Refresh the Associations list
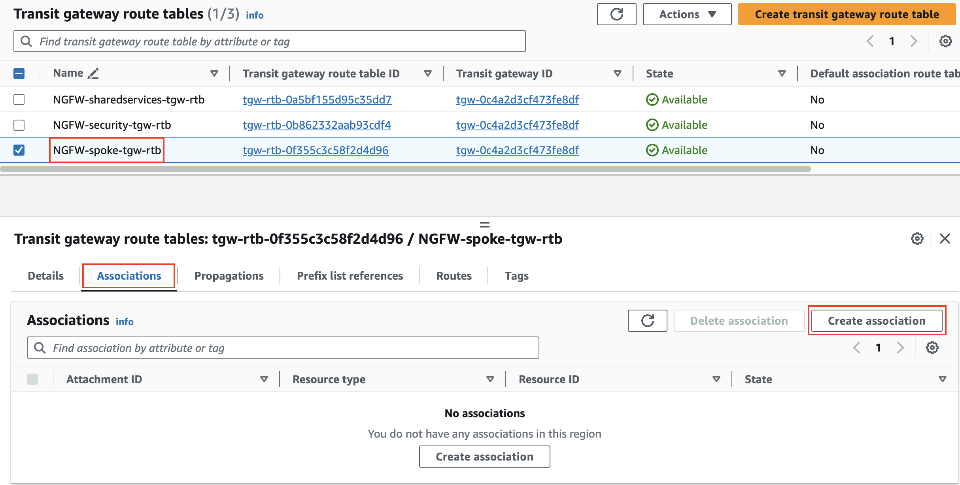 [x=647, y=321]
